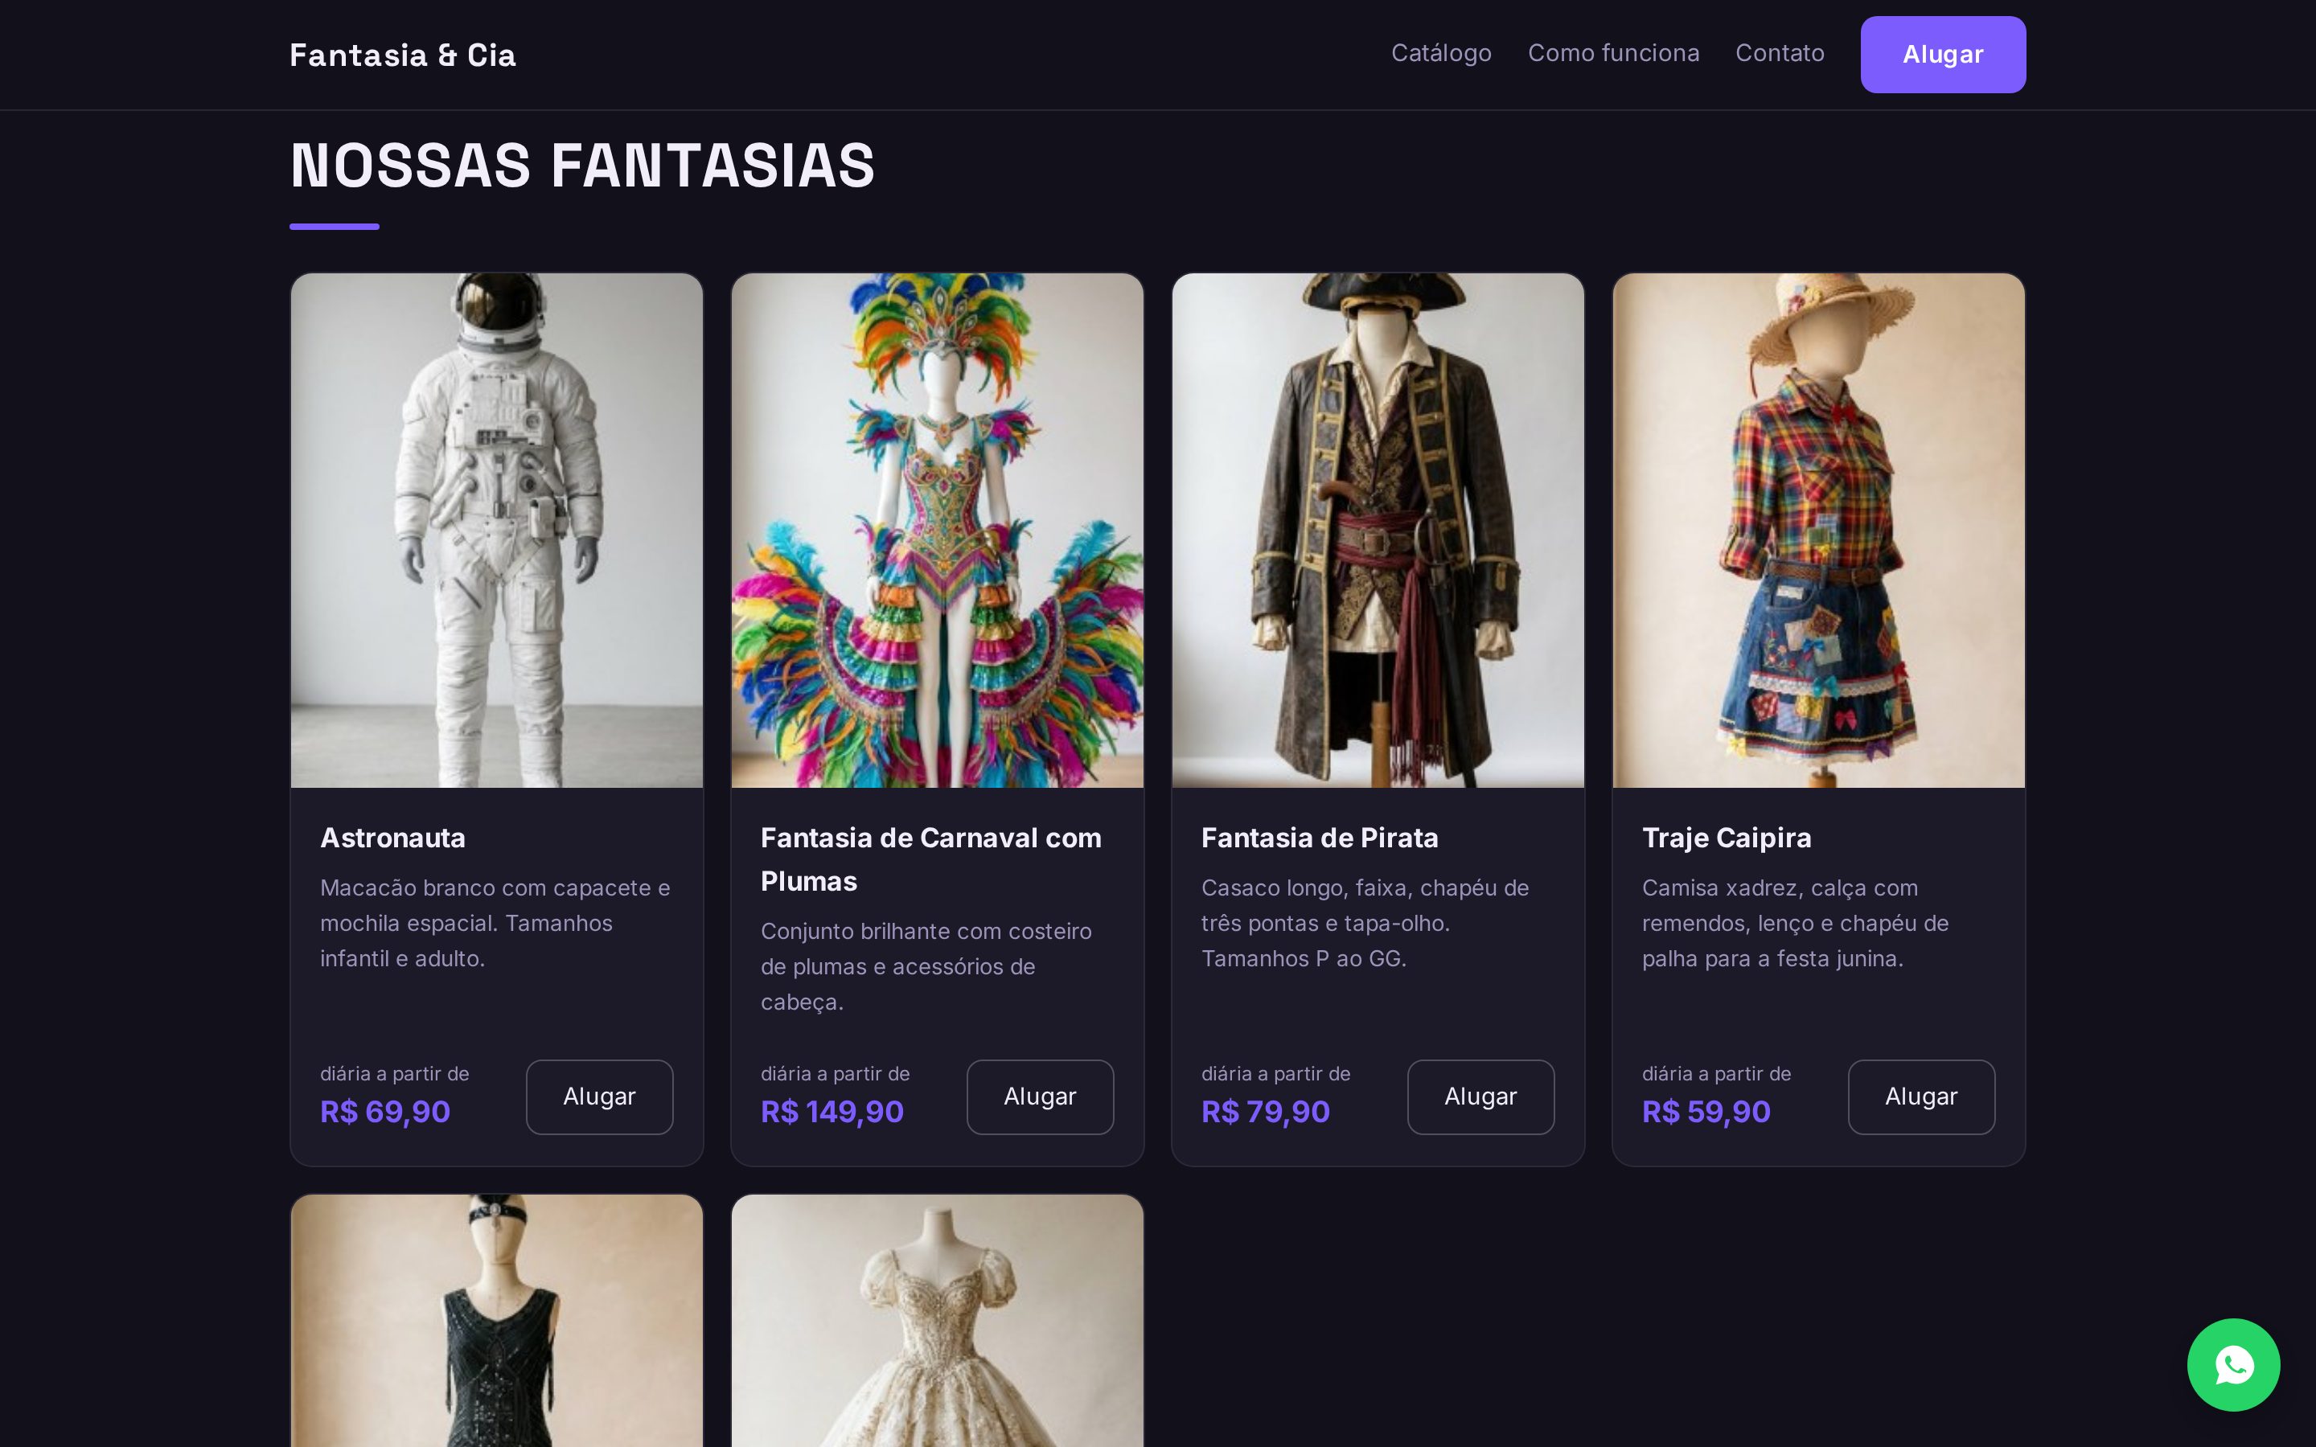Open the astronaut costume photo

pos(497,531)
